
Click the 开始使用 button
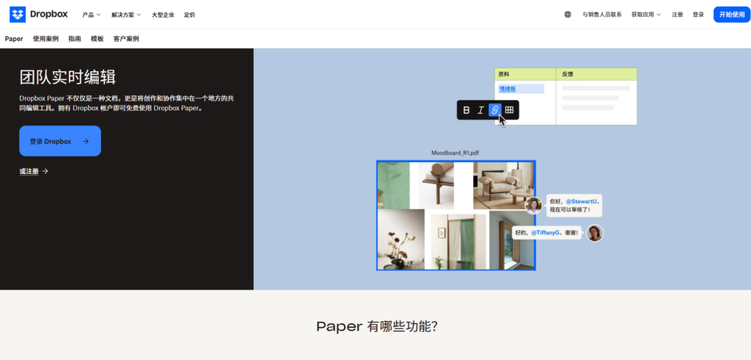click(732, 15)
